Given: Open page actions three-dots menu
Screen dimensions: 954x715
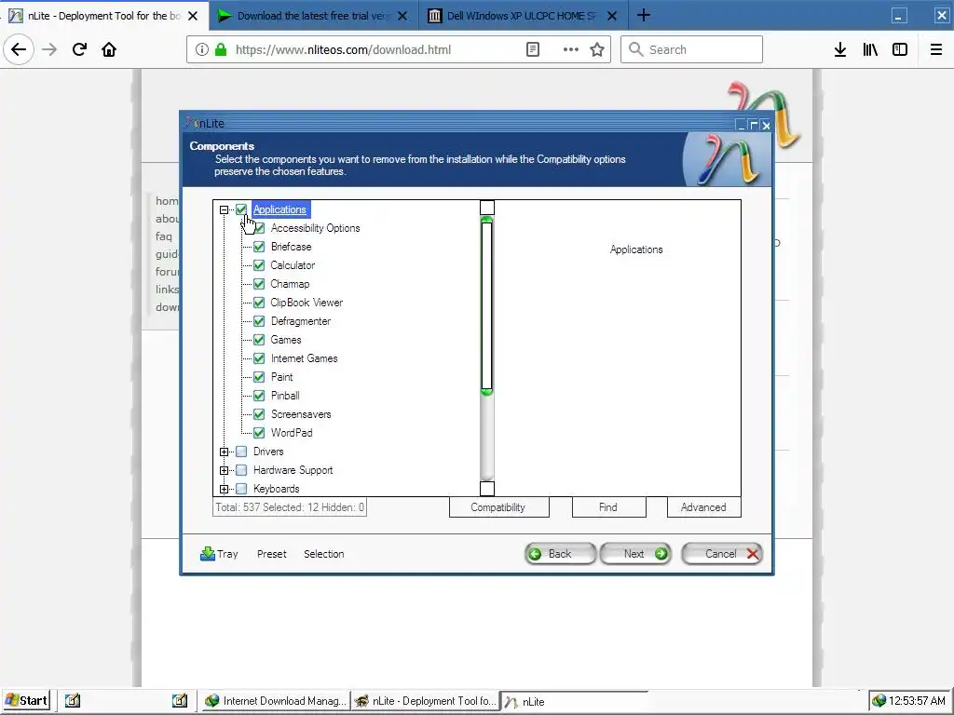Looking at the screenshot, I should pos(571,49).
